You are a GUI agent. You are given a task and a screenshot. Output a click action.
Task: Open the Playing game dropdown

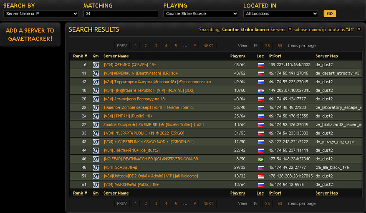point(201,14)
